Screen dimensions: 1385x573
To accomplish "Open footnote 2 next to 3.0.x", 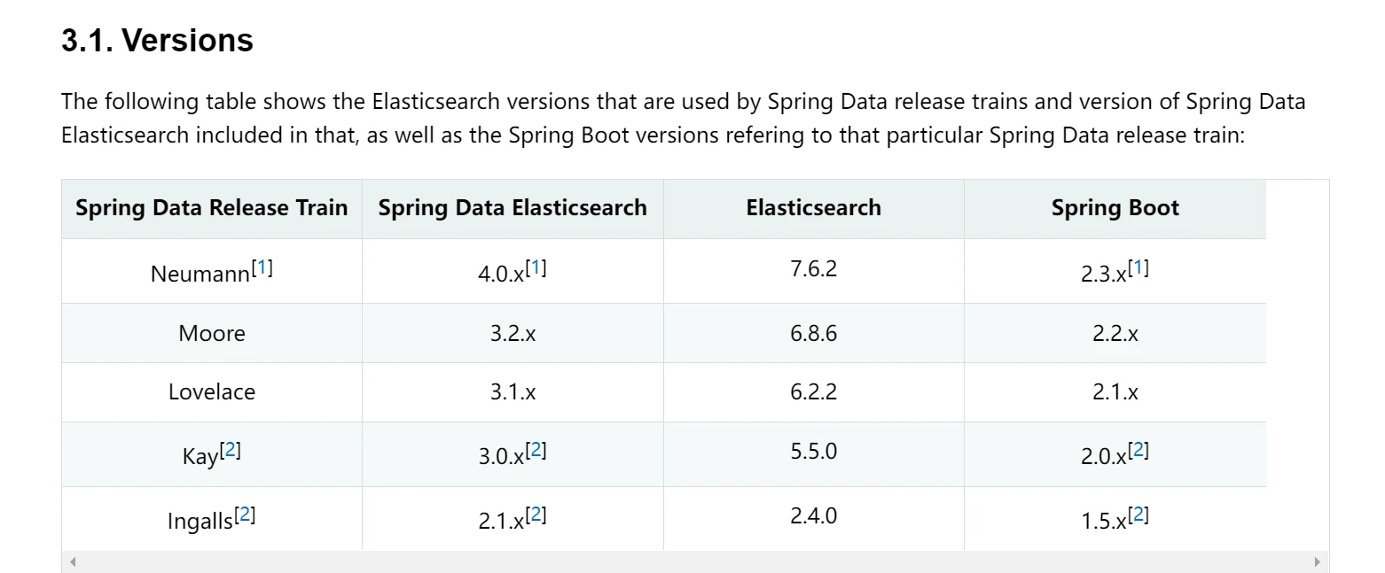I will tap(536, 450).
